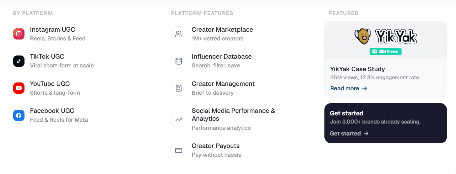Click '1M+ vetted creators' subtitle
Viewport: 456px width, 174px height.
pyautogui.click(x=218, y=39)
